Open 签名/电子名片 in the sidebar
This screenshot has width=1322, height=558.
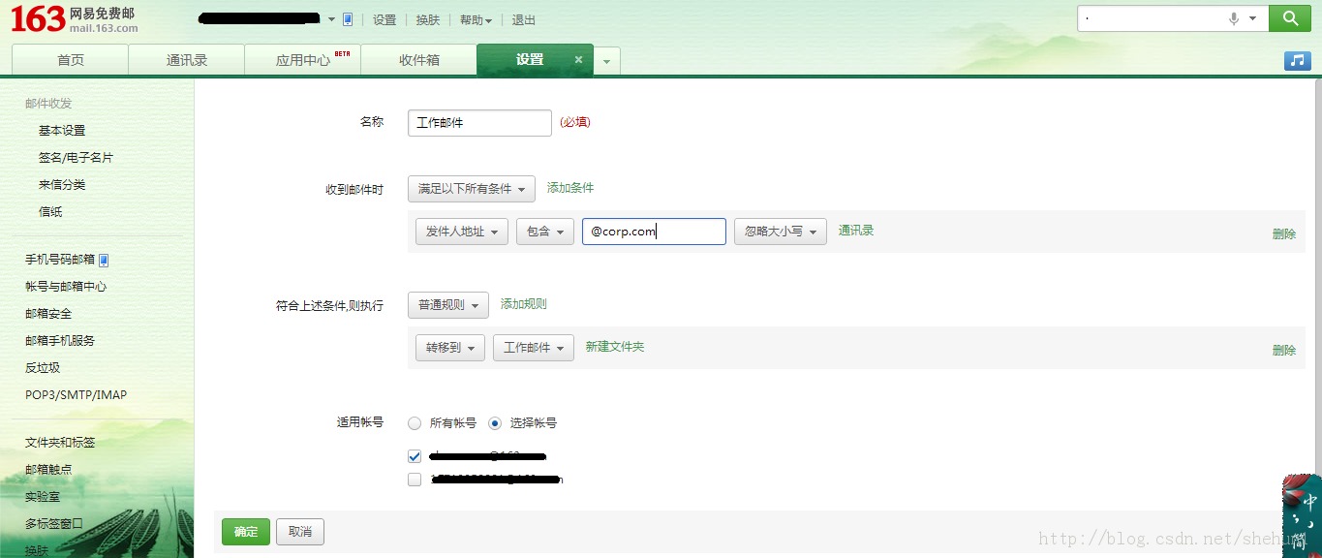tap(76, 158)
